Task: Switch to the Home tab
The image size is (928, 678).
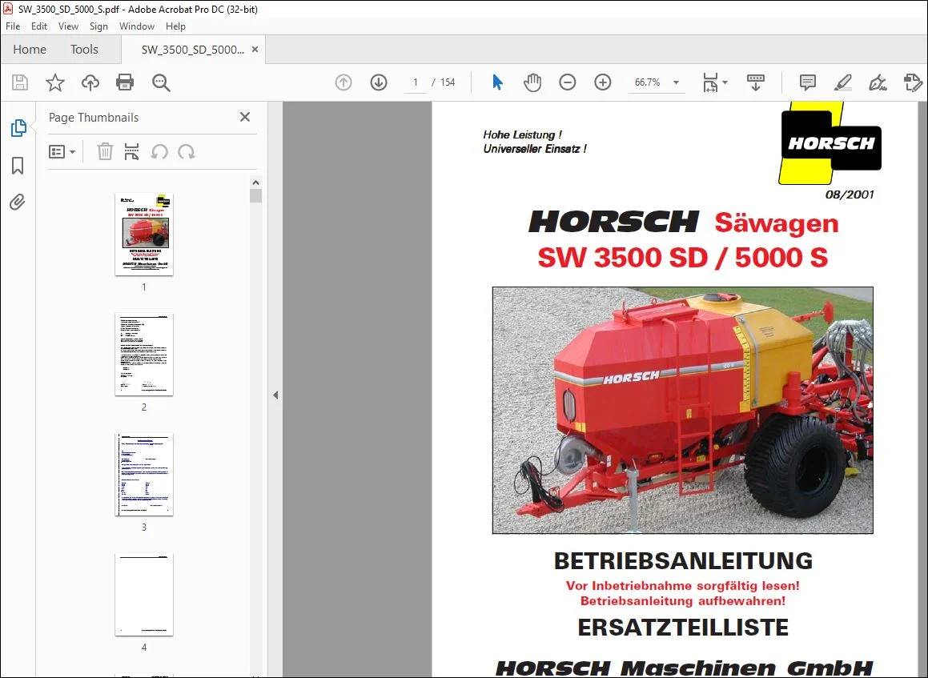Action: (30, 49)
